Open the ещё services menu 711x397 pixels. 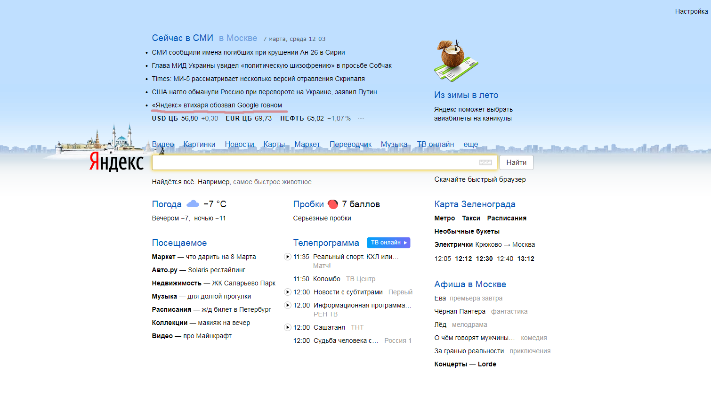pos(471,144)
